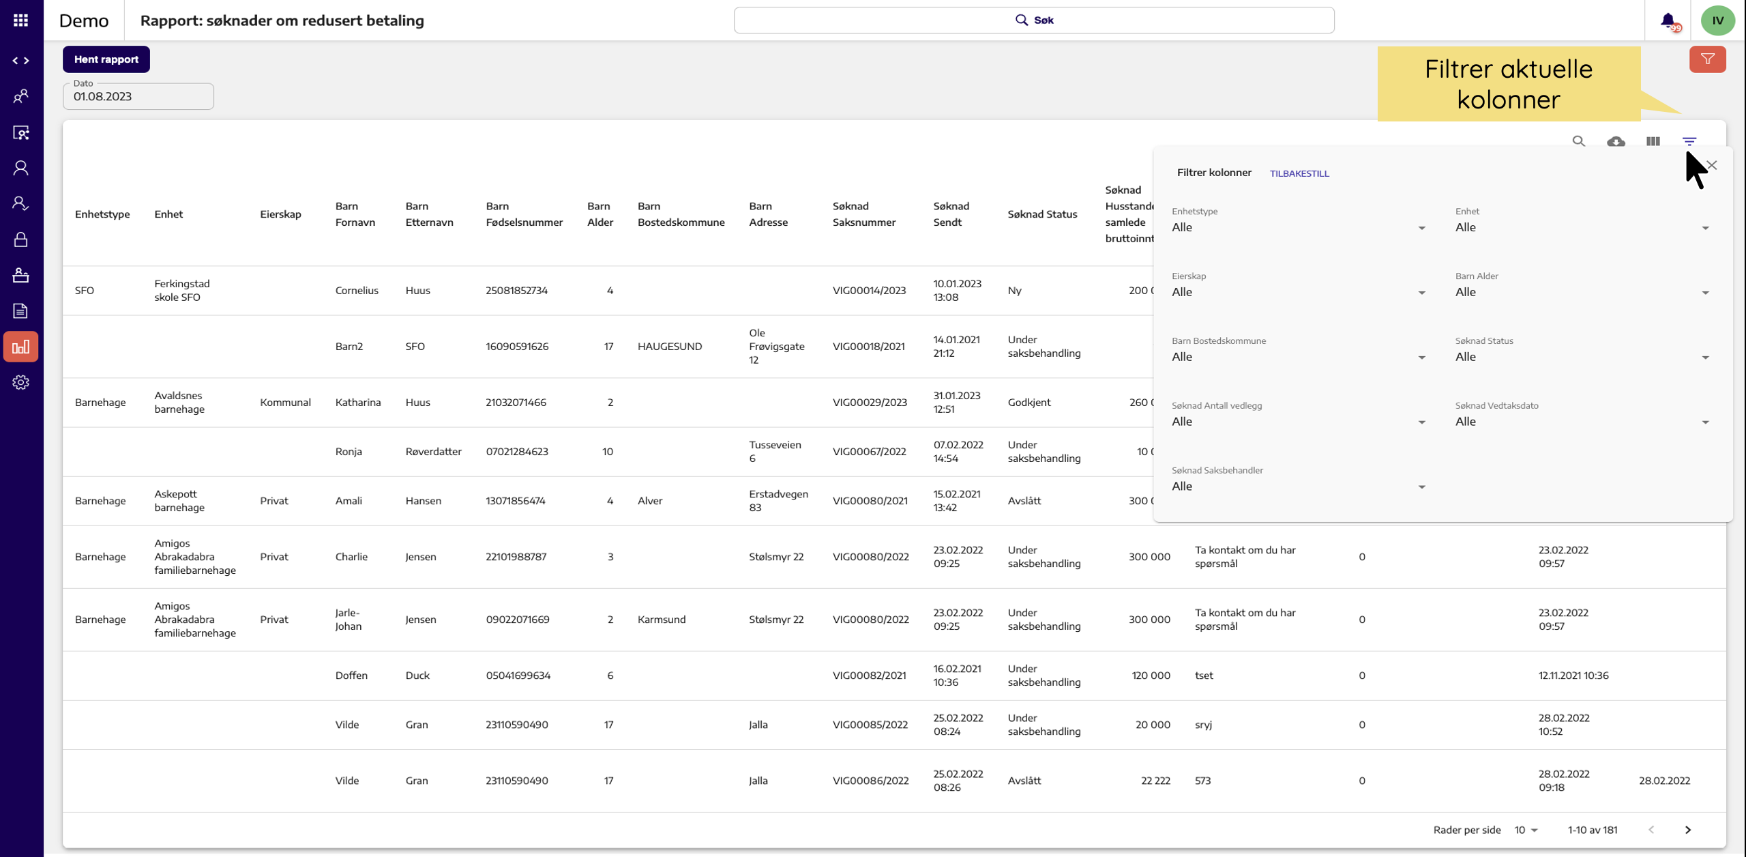Open the rows per page dropdown

(x=1526, y=830)
